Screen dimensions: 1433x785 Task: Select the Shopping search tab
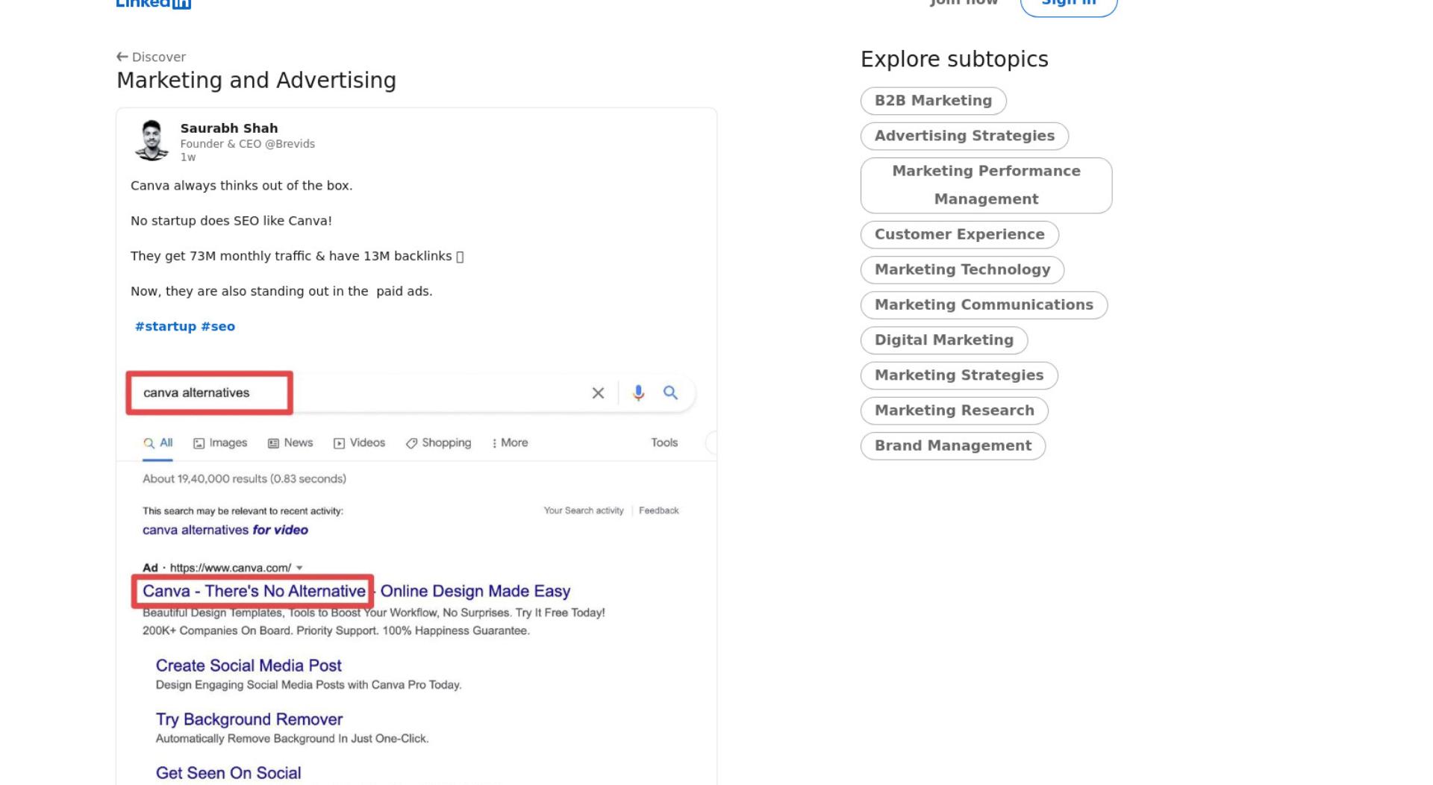(438, 442)
